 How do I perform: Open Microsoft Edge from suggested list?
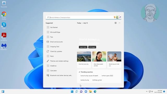pos(59,32)
